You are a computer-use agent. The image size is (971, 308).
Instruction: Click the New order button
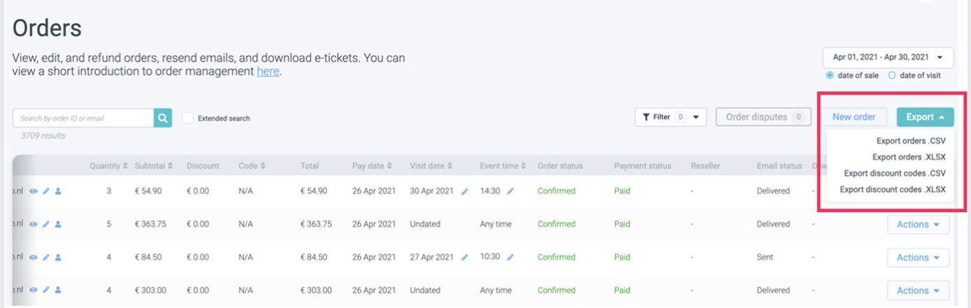854,117
